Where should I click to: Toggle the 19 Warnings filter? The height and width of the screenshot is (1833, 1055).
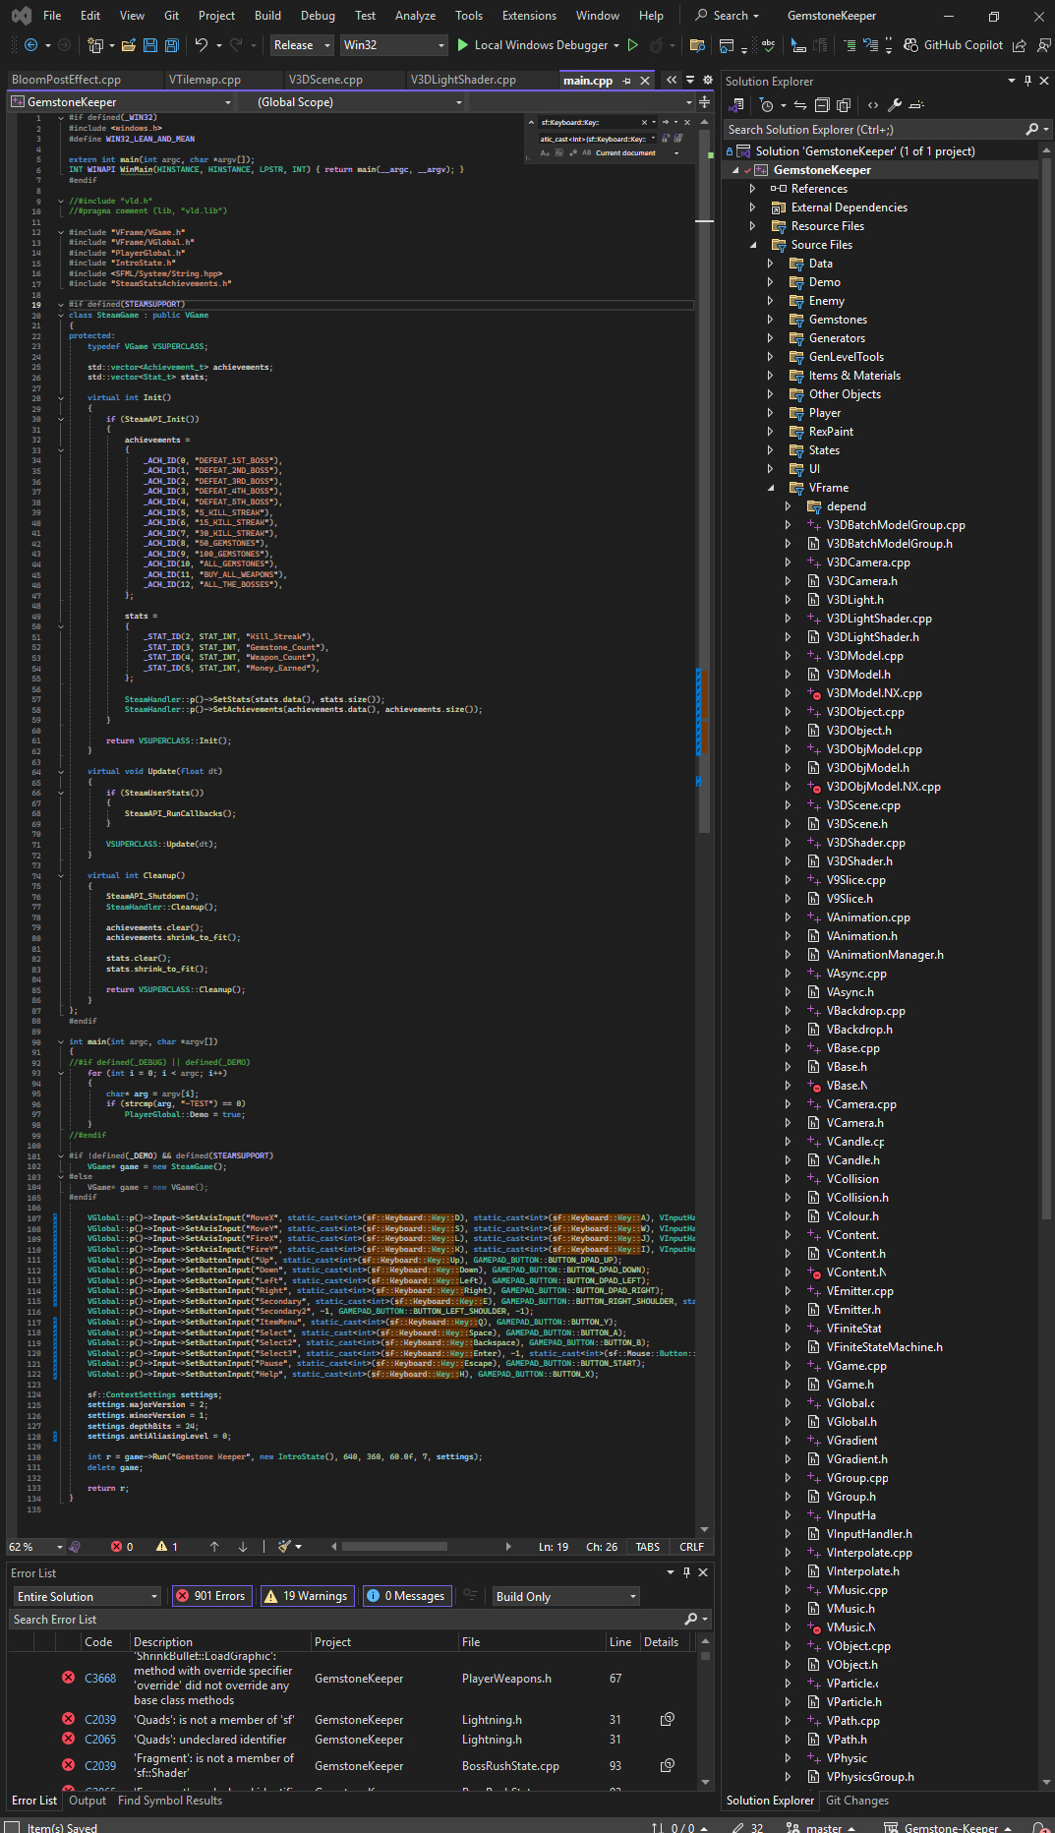306,1596
